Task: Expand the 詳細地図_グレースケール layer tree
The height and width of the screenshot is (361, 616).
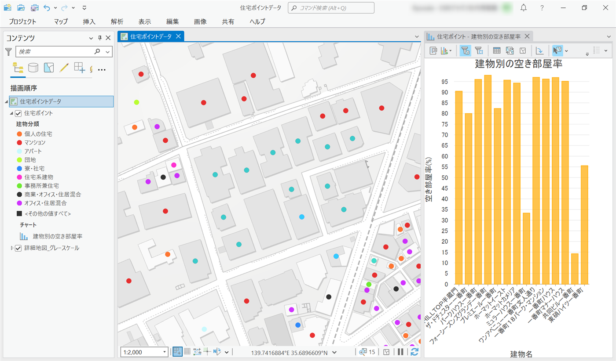Action: (12, 248)
